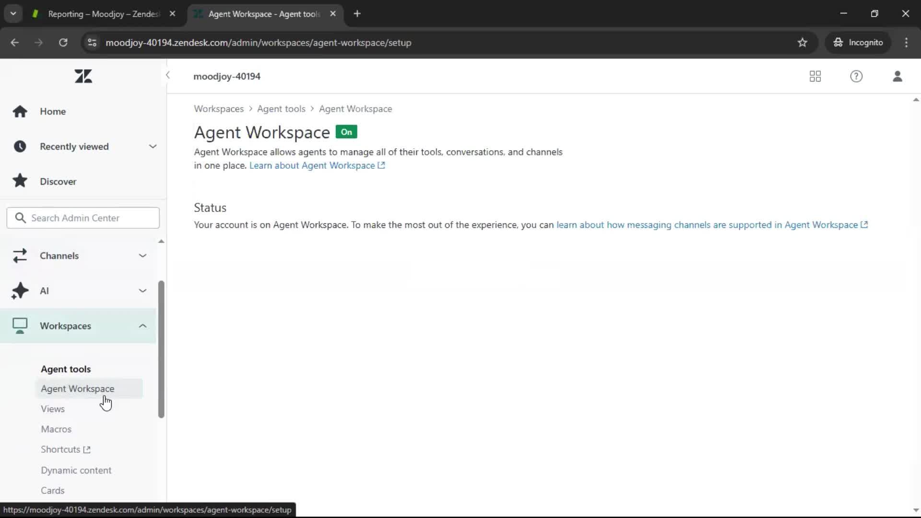This screenshot has width=921, height=518.
Task: Close the Agent Workspace tab
Action: [333, 14]
